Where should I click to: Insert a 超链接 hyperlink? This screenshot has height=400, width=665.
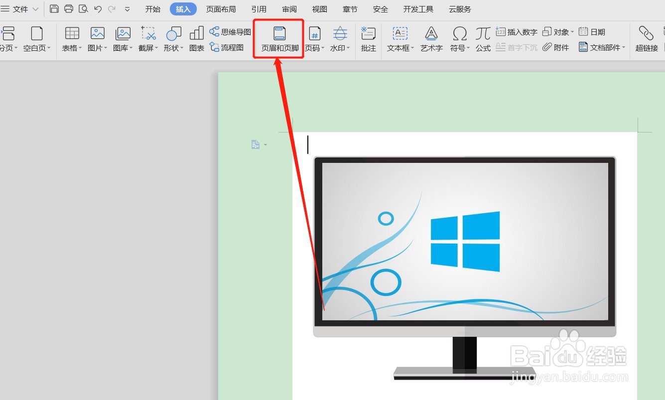click(647, 40)
